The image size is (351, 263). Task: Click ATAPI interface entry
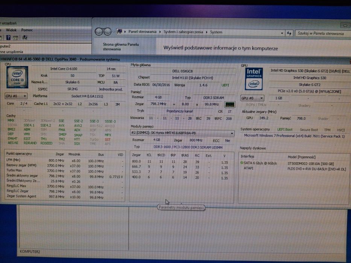click(x=248, y=168)
